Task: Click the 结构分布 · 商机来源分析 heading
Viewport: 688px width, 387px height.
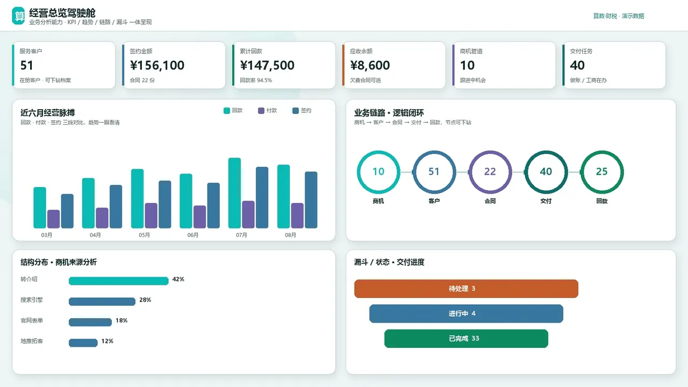Action: pos(59,262)
